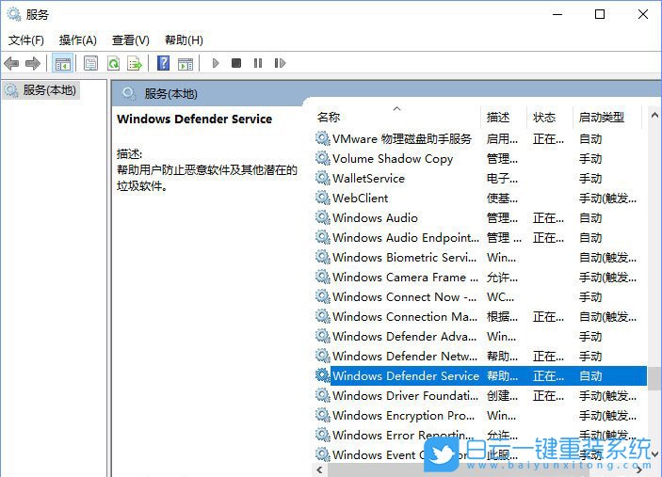Viewport: 662px width, 477px height.
Task: Open the Help question mark icon
Action: [x=164, y=63]
